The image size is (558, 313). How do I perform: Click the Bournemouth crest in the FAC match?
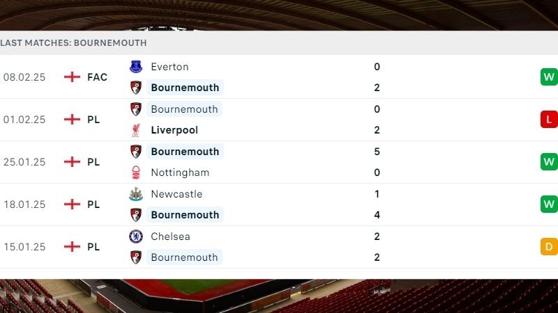pyautogui.click(x=136, y=88)
